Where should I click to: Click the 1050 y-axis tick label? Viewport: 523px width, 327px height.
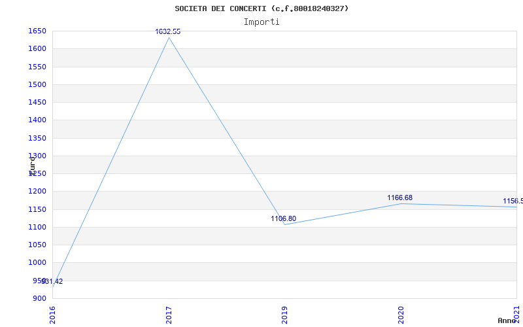tap(37, 245)
